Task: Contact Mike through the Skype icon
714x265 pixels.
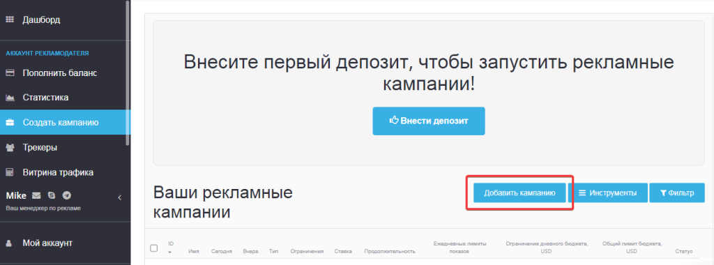Action: (52, 196)
